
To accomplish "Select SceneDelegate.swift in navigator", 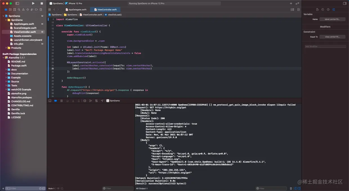I will [25, 28].
